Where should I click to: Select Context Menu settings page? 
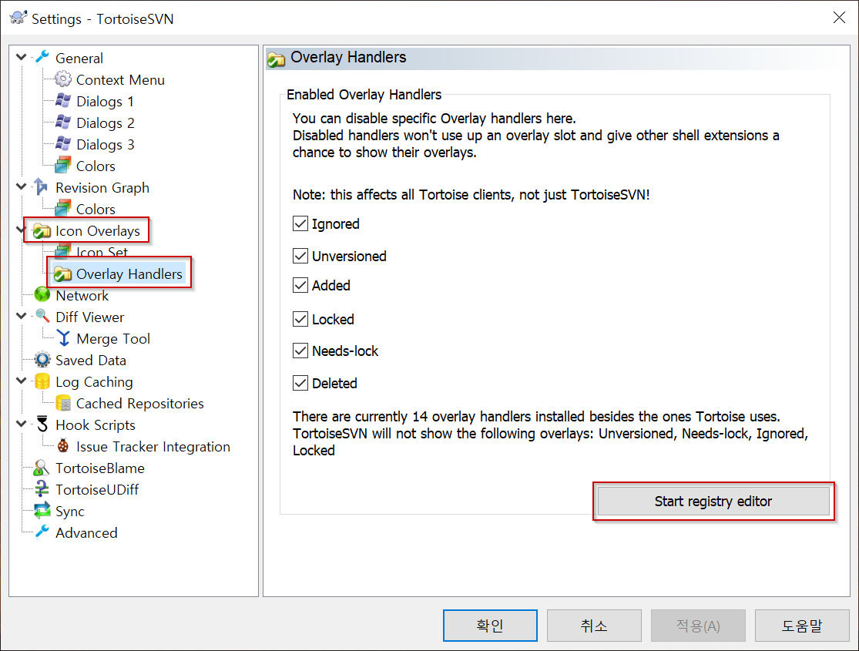(x=120, y=80)
